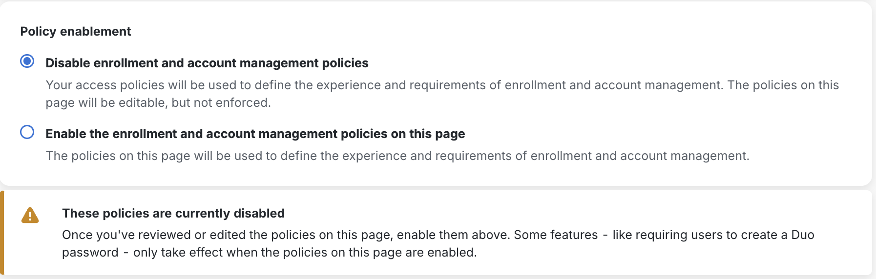This screenshot has height=279, width=876.
Task: Click "Some features" in the warning banner
Action: pos(556,235)
